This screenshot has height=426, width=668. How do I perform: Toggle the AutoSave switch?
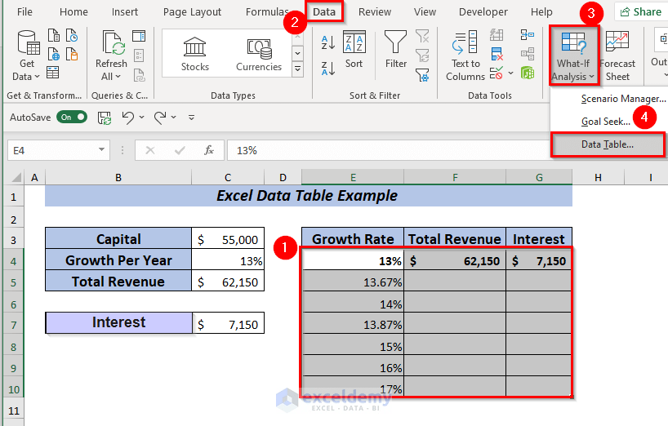coord(72,117)
